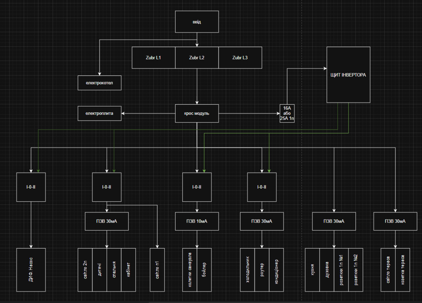Click the бойлер cell
The height and width of the screenshot is (303, 422).
pos(204,270)
